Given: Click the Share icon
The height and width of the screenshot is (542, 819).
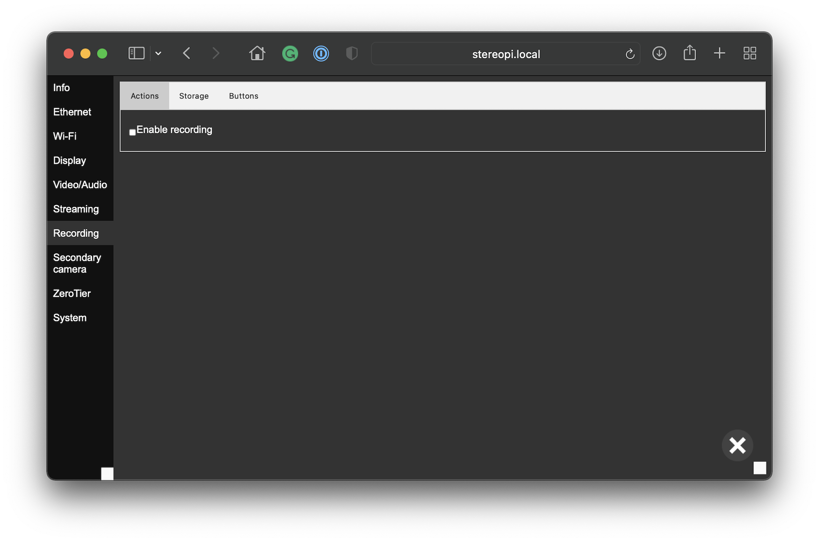Looking at the screenshot, I should click(x=689, y=53).
